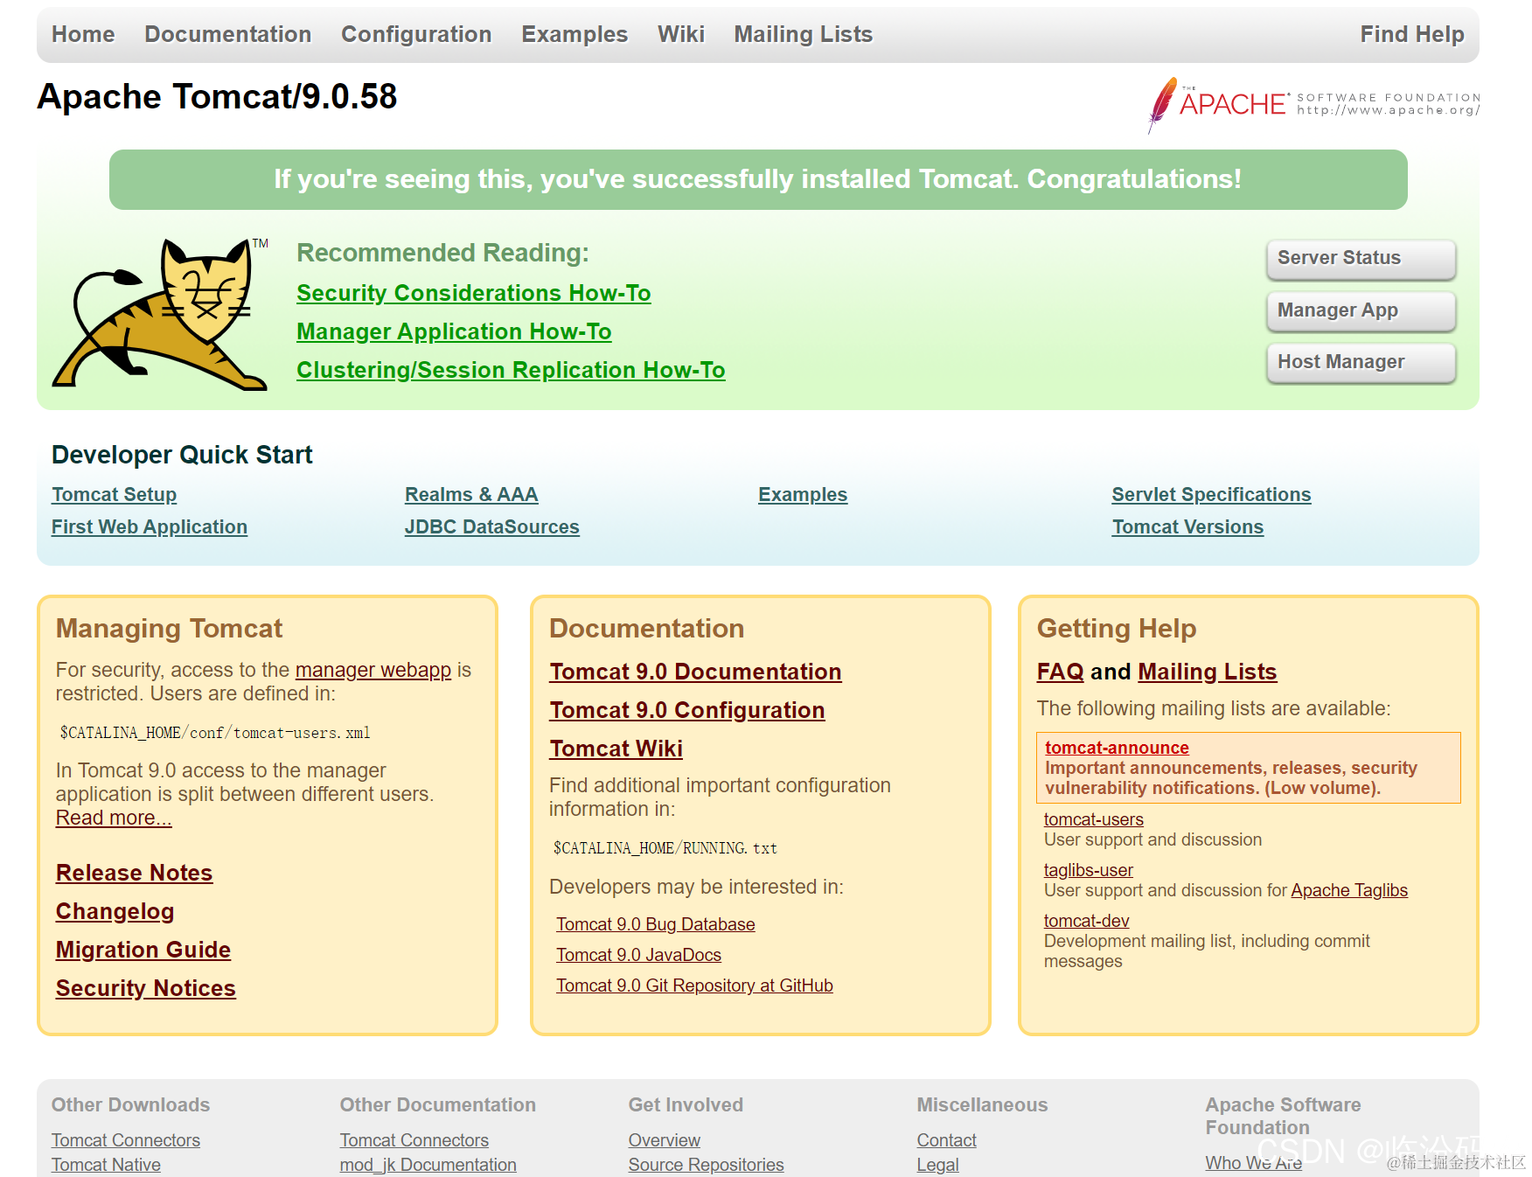The height and width of the screenshot is (1177, 1532).
Task: Follow the JDBC DataSources link
Action: [492, 527]
